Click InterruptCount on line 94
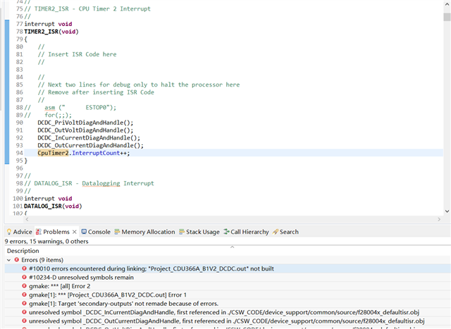This screenshot has width=451, height=329. point(96,153)
